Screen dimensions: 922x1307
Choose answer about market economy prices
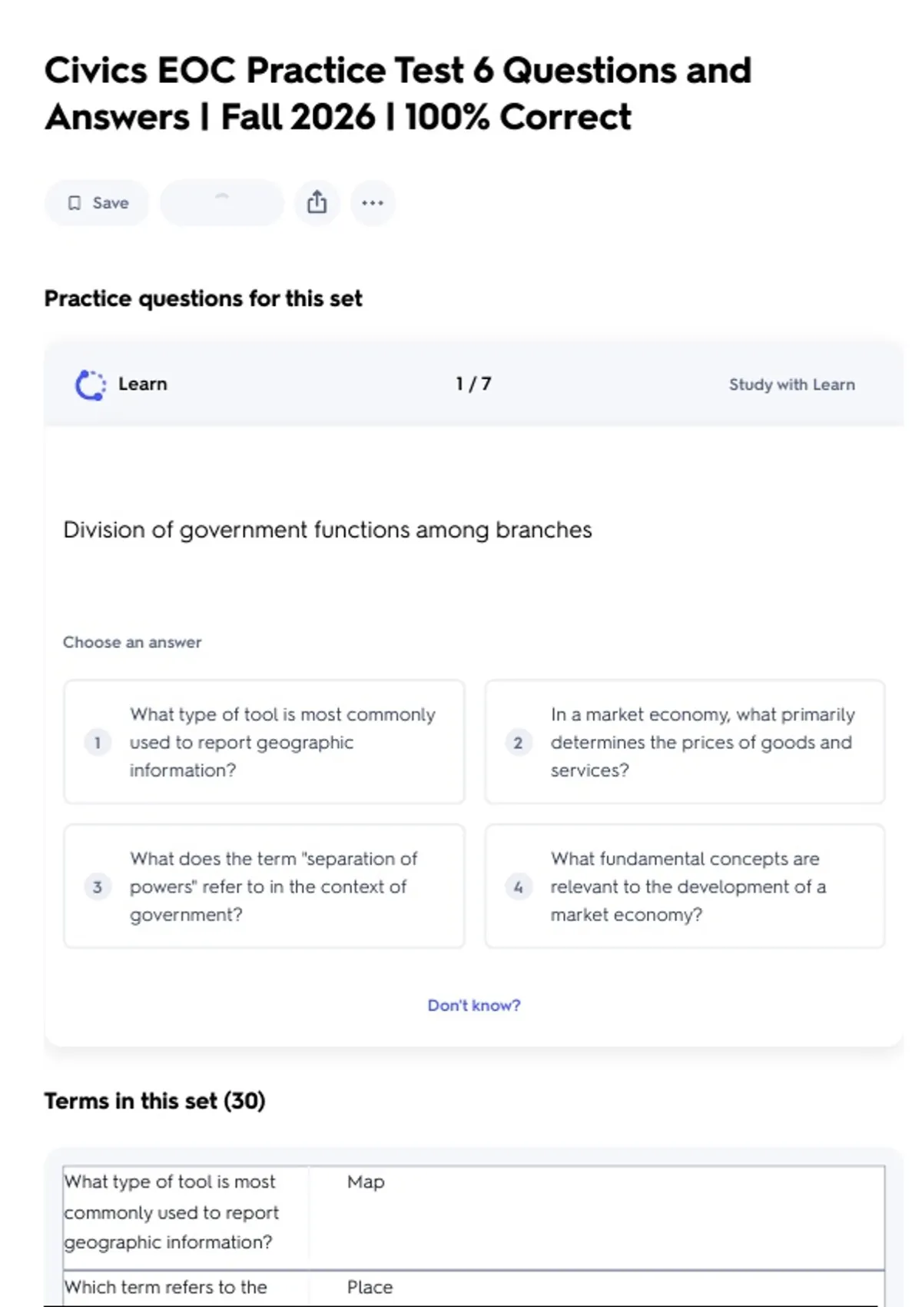701,742
